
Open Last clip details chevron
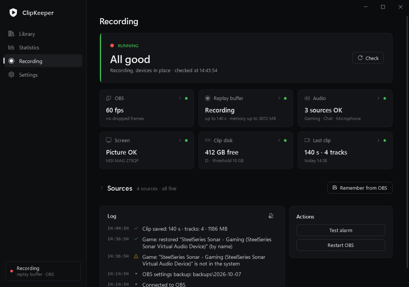pyautogui.click(x=378, y=140)
